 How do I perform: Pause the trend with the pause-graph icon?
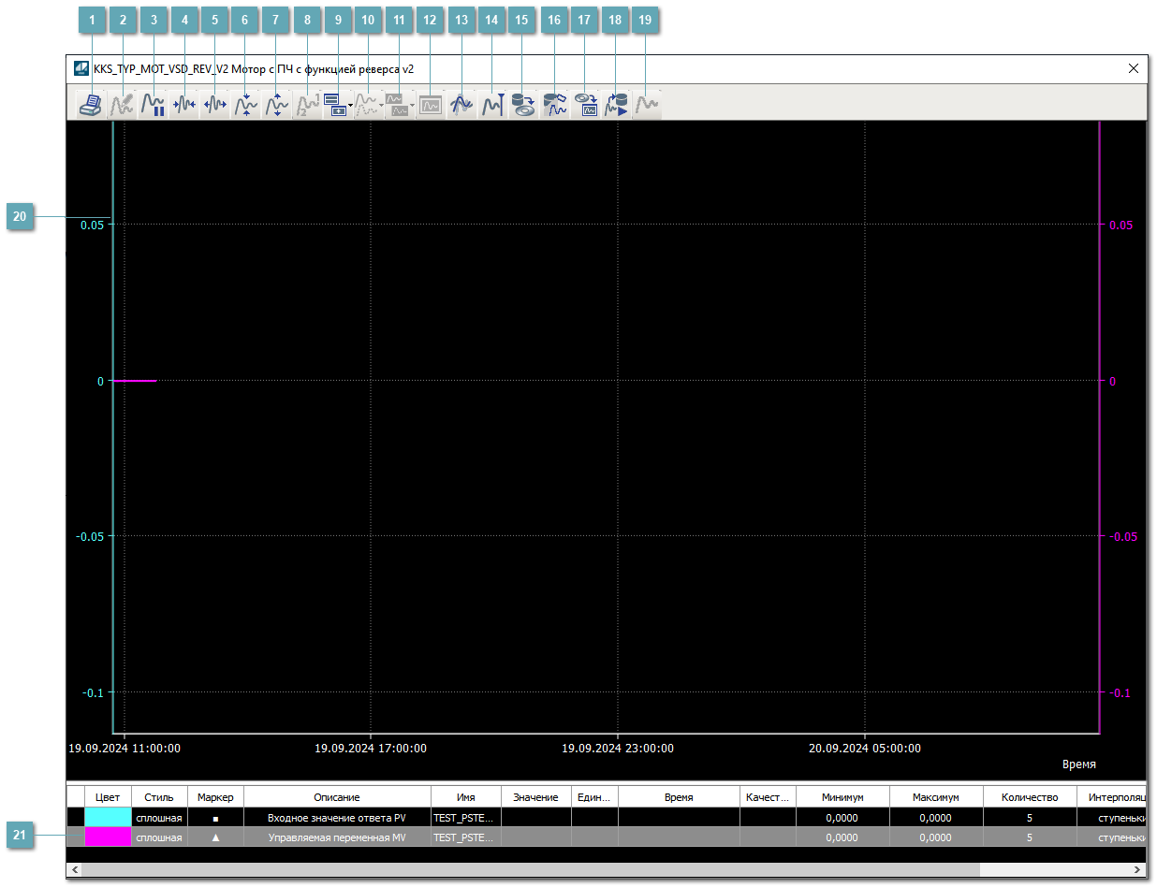coord(153,105)
